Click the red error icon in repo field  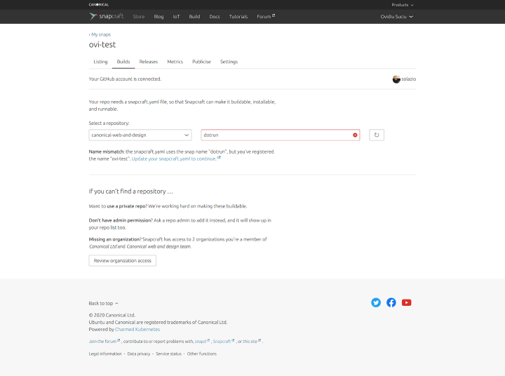(x=355, y=135)
